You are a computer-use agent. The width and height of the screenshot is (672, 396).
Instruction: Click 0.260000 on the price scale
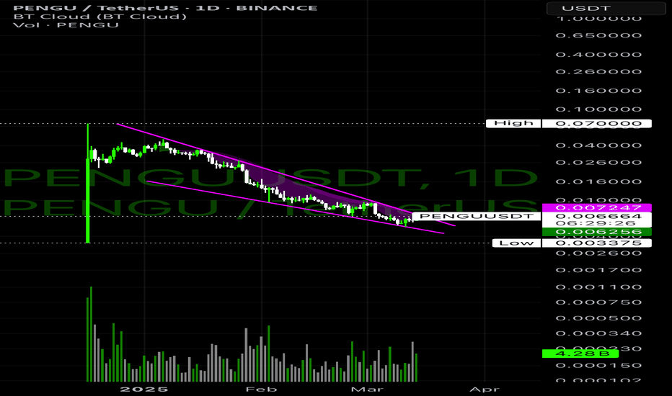point(598,71)
